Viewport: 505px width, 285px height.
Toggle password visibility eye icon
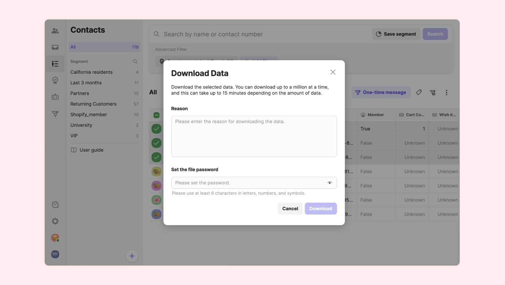click(330, 183)
